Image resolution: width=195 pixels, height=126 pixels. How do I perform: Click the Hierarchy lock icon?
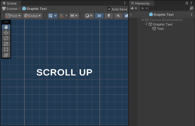coord(186,3)
